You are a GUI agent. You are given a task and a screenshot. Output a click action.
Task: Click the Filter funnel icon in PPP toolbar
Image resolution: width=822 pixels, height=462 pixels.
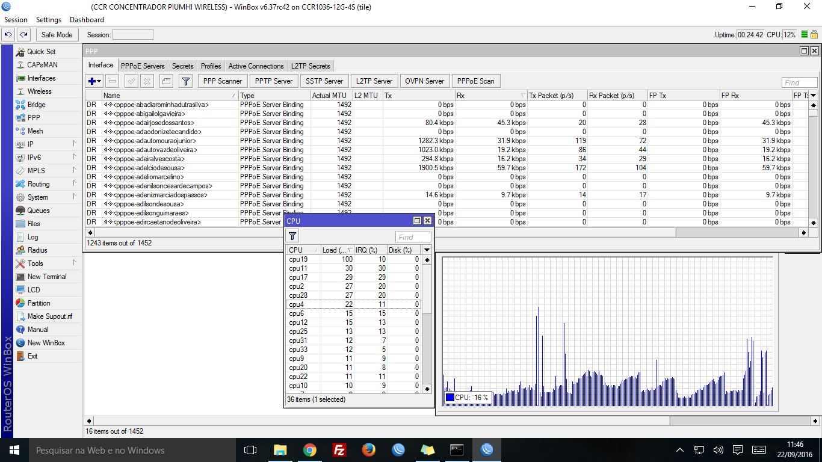186,81
